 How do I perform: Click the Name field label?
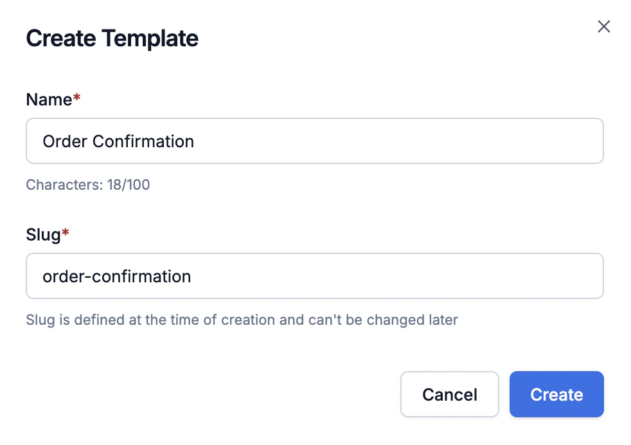point(49,100)
